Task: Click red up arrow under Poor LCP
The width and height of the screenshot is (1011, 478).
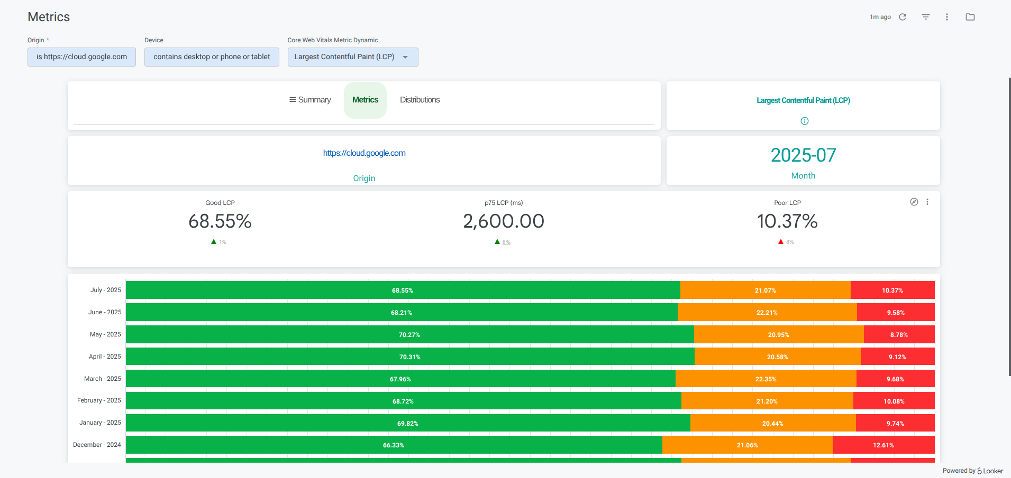Action: [781, 241]
